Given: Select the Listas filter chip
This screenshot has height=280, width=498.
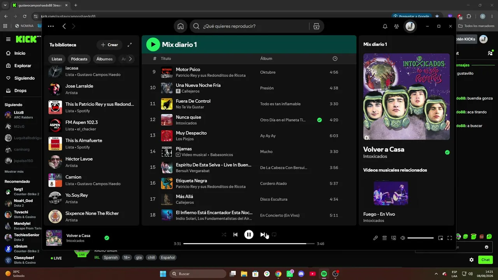Looking at the screenshot, I should [x=57, y=59].
